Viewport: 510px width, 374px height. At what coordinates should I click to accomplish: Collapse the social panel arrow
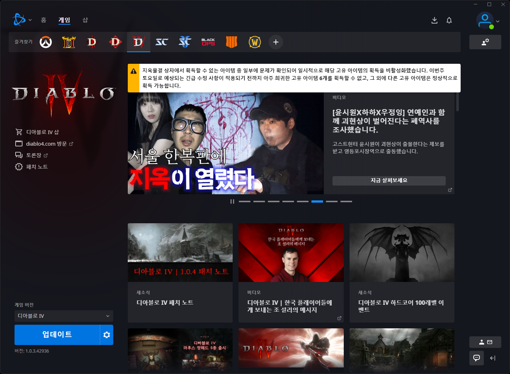point(493,358)
